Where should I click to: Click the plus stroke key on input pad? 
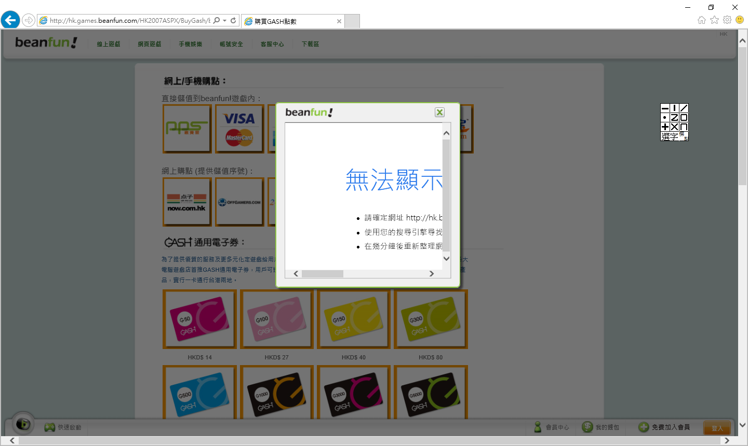665,127
